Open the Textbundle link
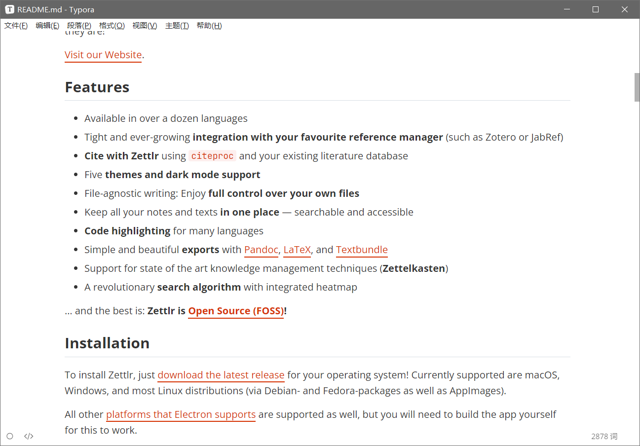The height and width of the screenshot is (446, 640). pyautogui.click(x=362, y=250)
